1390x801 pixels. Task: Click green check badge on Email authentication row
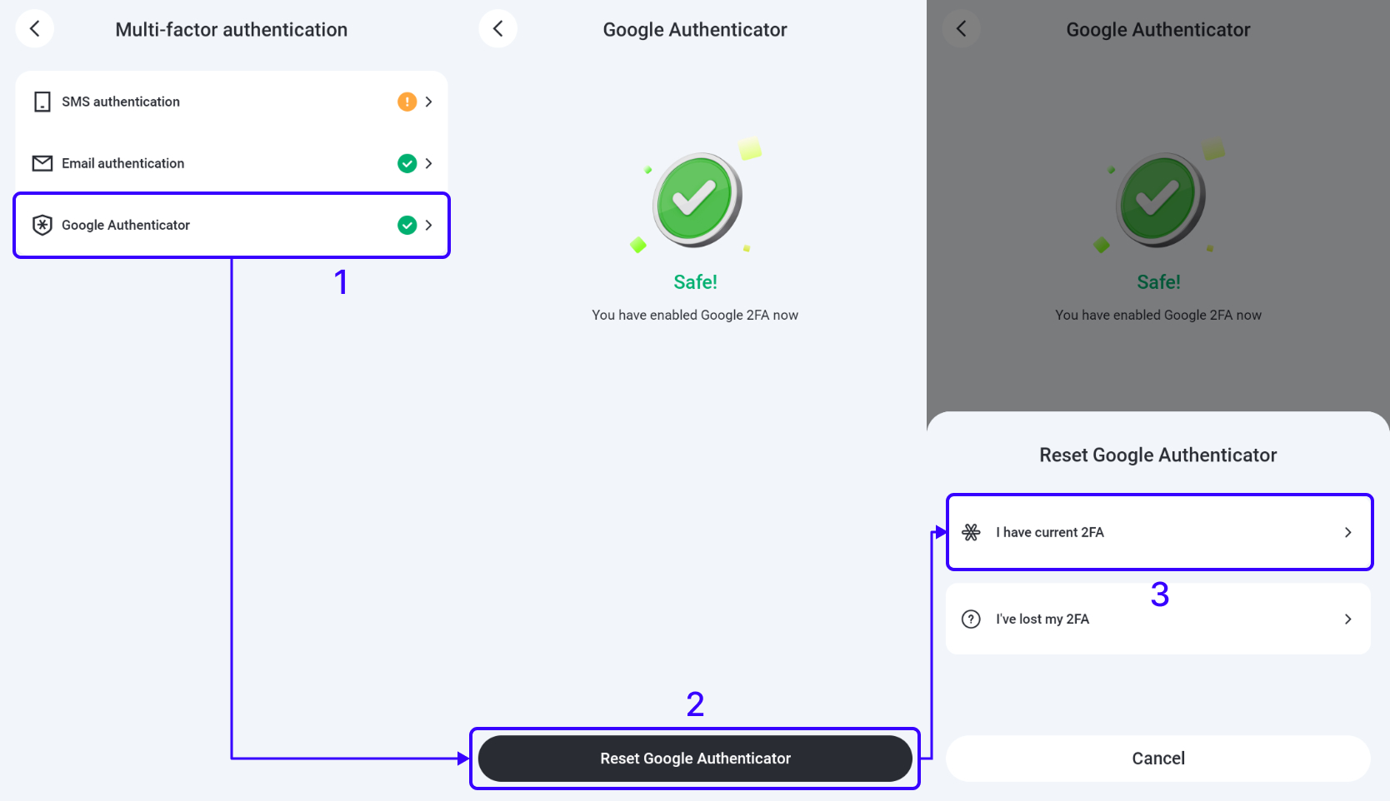[407, 163]
